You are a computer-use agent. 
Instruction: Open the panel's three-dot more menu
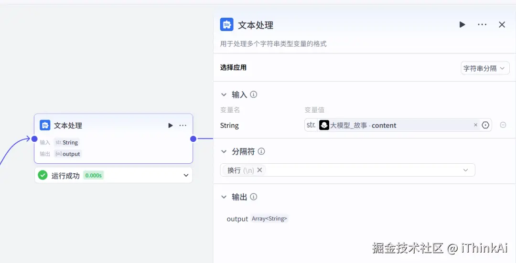click(x=482, y=25)
